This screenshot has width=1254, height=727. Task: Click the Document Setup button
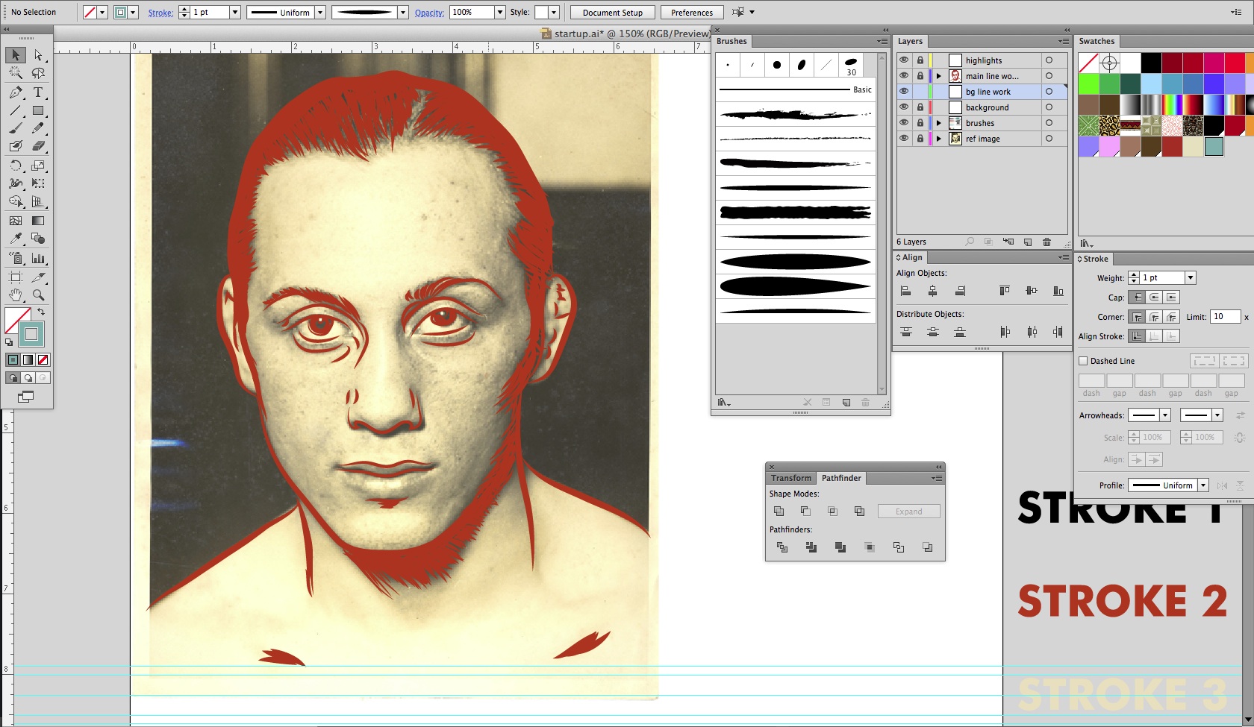coord(612,13)
